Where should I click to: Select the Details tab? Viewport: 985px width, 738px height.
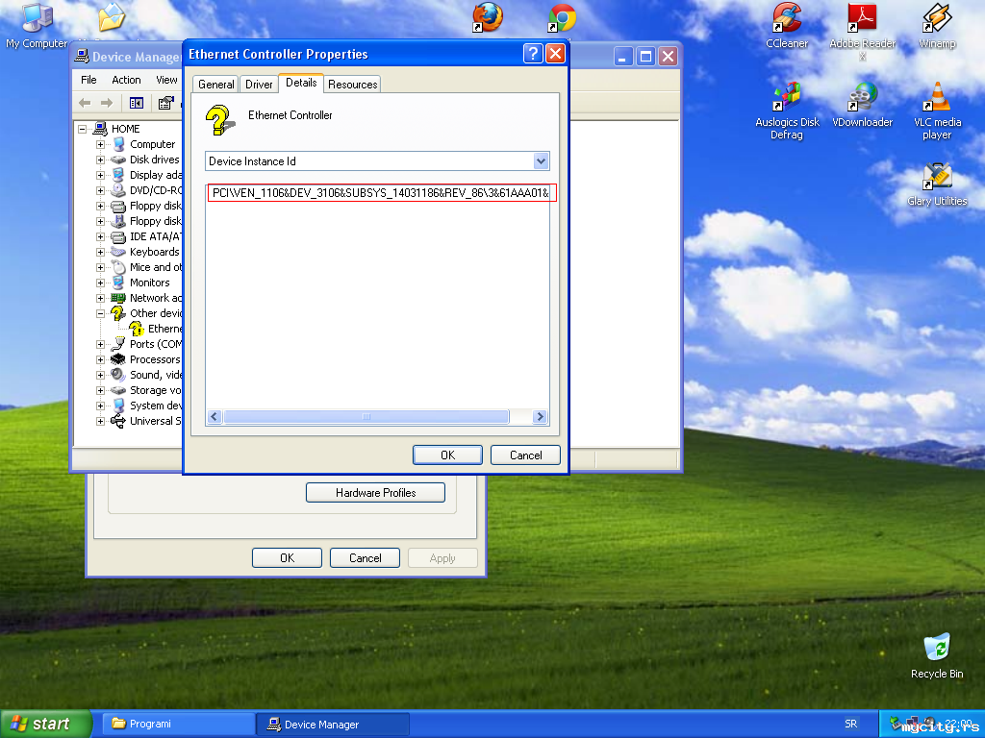point(301,83)
